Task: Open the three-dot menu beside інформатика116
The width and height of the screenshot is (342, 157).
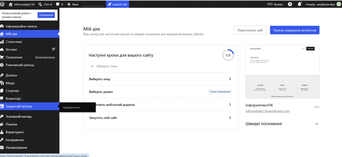Action: point(317,107)
